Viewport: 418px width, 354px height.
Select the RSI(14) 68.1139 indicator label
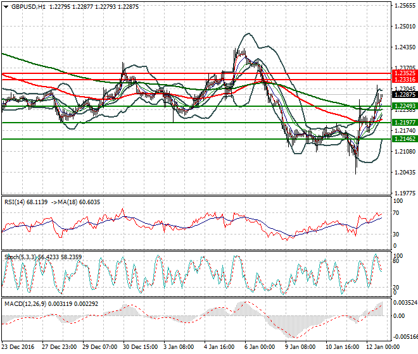pyautogui.click(x=26, y=202)
